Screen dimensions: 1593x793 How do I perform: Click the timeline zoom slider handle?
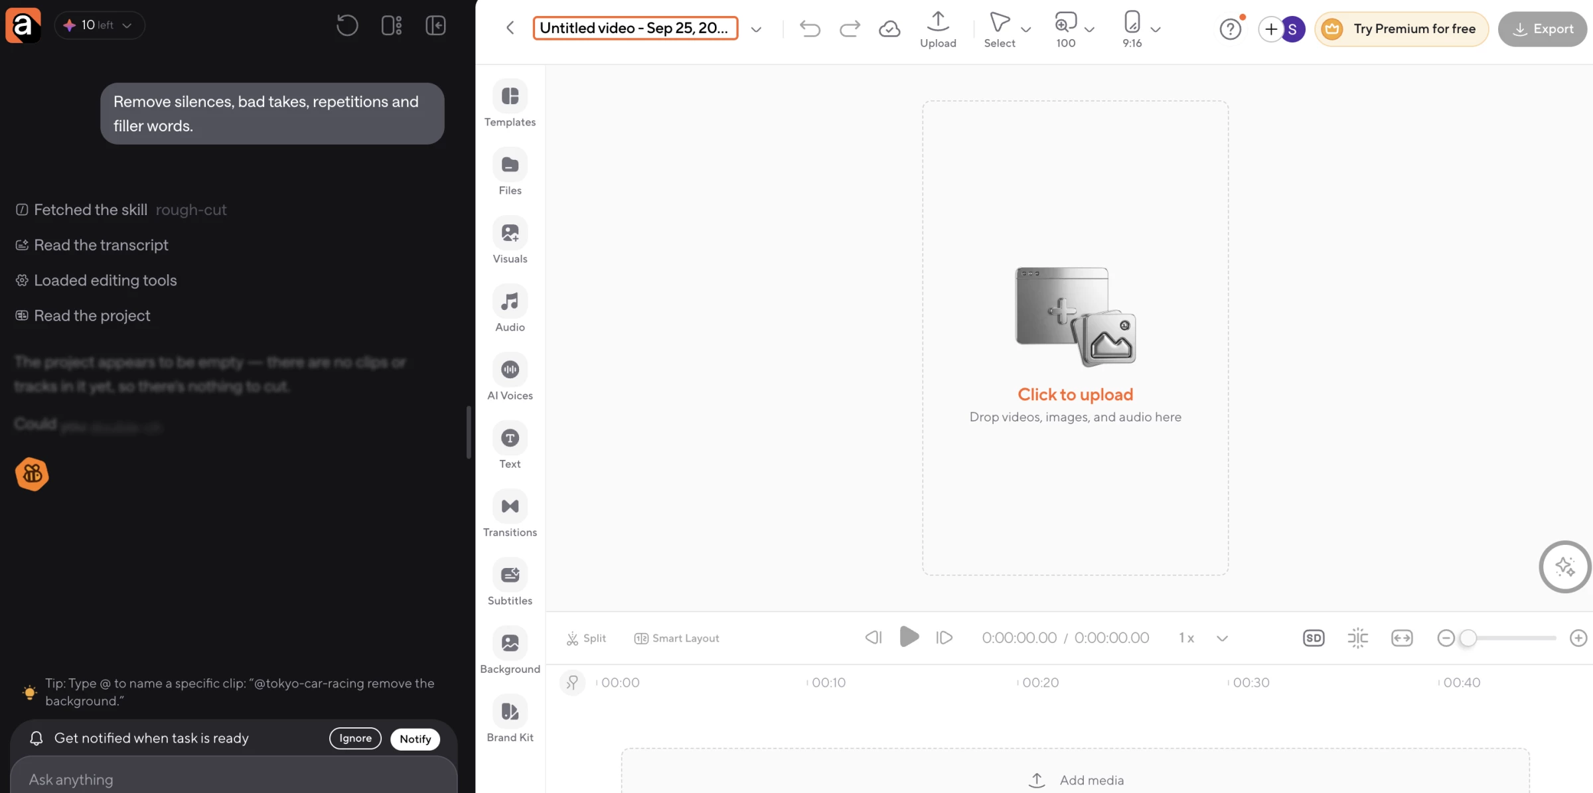pos(1468,638)
